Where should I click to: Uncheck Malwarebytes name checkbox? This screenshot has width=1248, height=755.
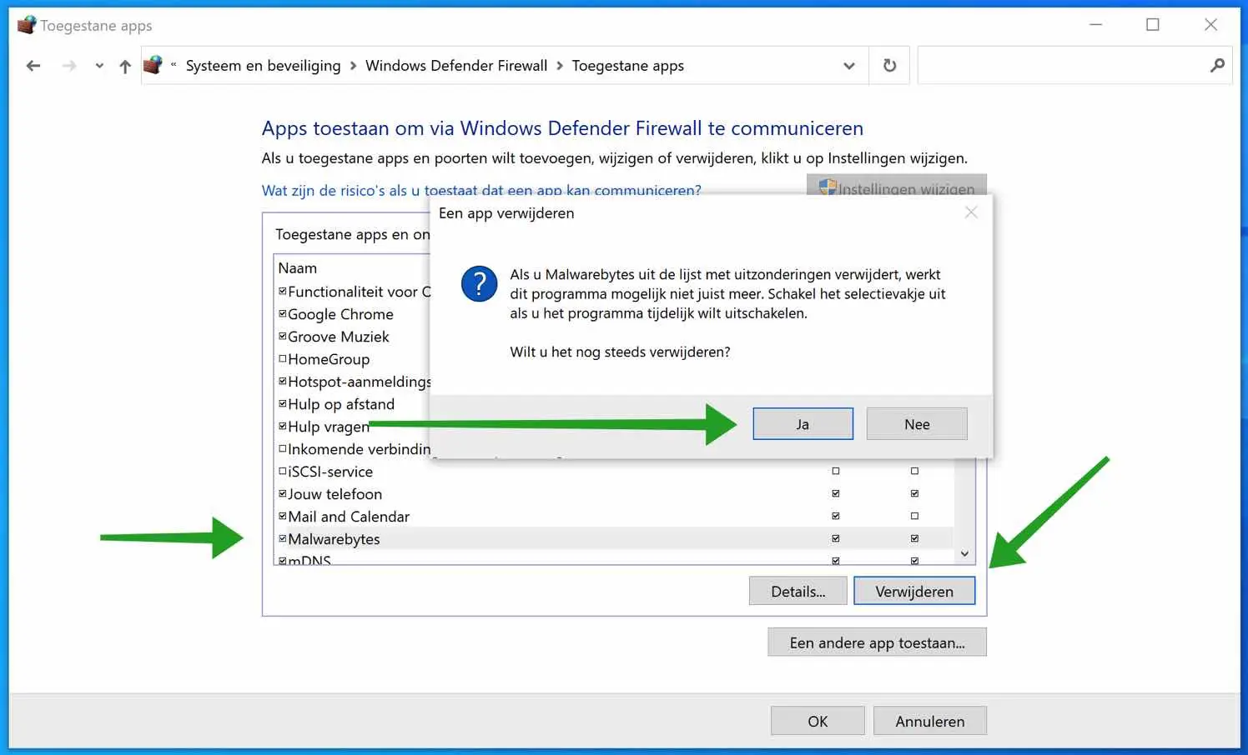pos(282,538)
